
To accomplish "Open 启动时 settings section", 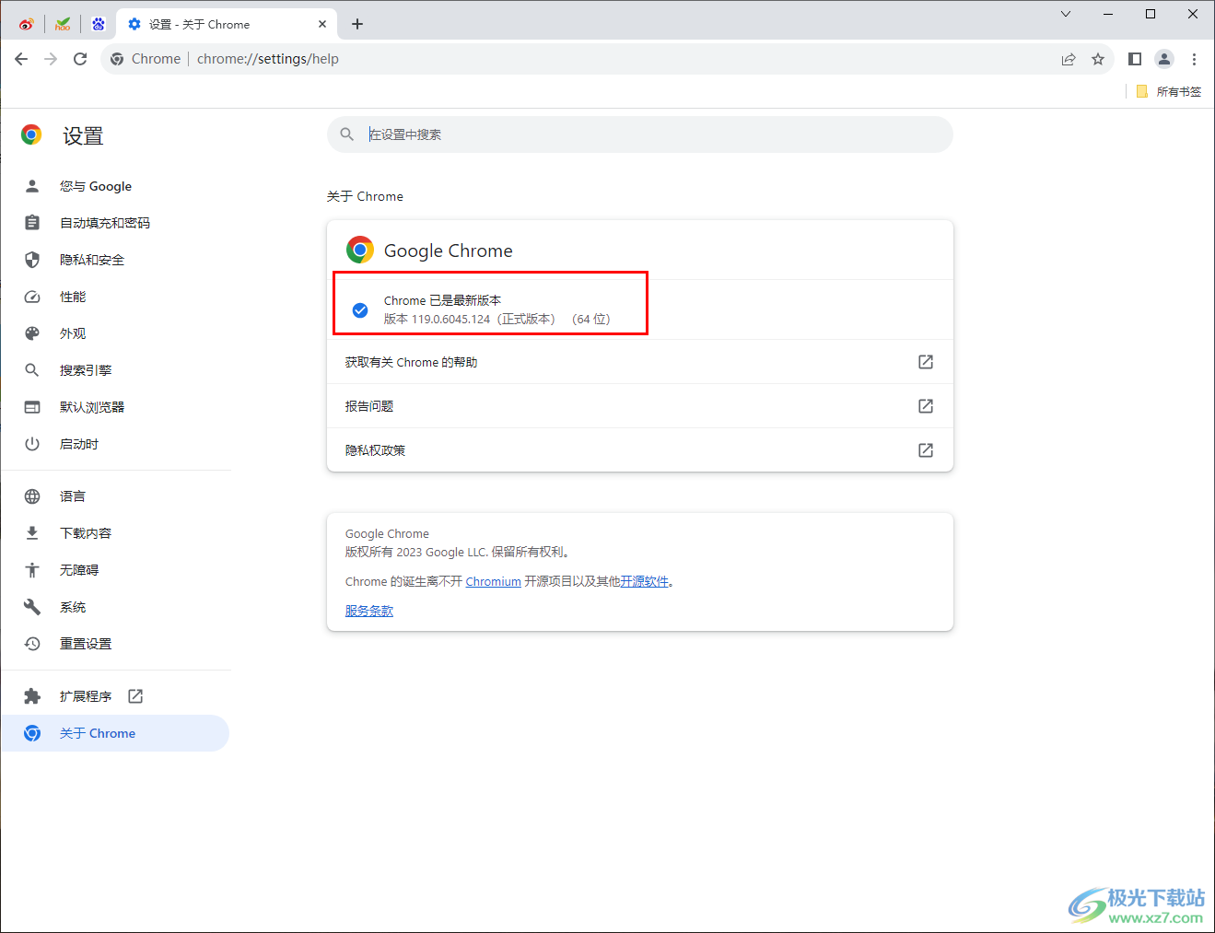I will [115, 444].
